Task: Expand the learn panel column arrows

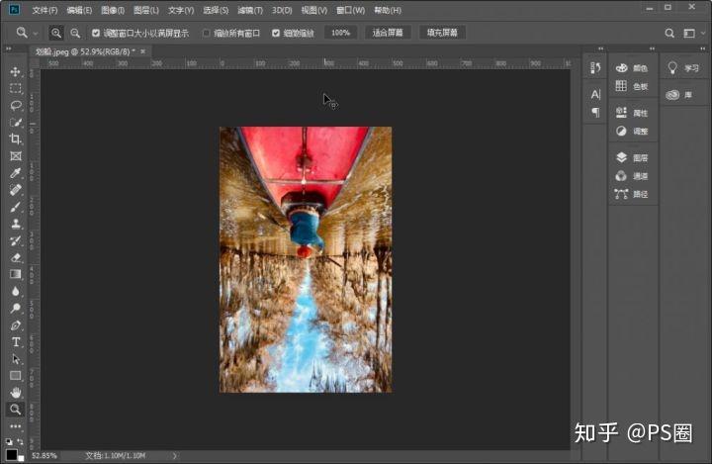Action: 702,48
